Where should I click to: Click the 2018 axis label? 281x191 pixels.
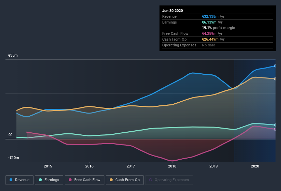click(172, 166)
